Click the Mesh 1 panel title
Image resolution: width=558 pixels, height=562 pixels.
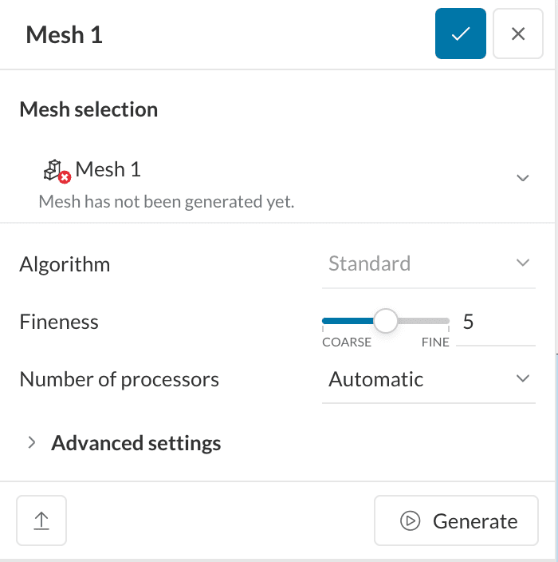tap(65, 34)
